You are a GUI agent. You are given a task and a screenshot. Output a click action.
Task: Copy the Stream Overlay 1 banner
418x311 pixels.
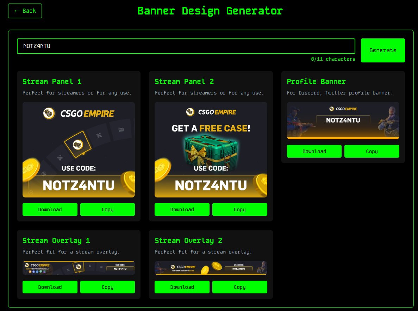pyautogui.click(x=107, y=287)
